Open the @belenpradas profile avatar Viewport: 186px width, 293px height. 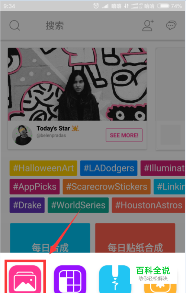pyautogui.click(x=22, y=135)
